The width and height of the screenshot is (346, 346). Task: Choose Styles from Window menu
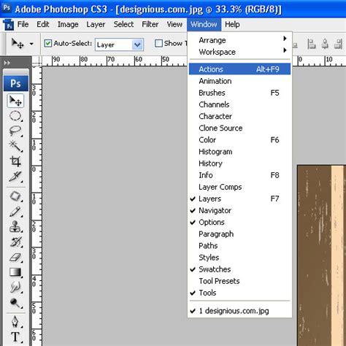point(239,258)
